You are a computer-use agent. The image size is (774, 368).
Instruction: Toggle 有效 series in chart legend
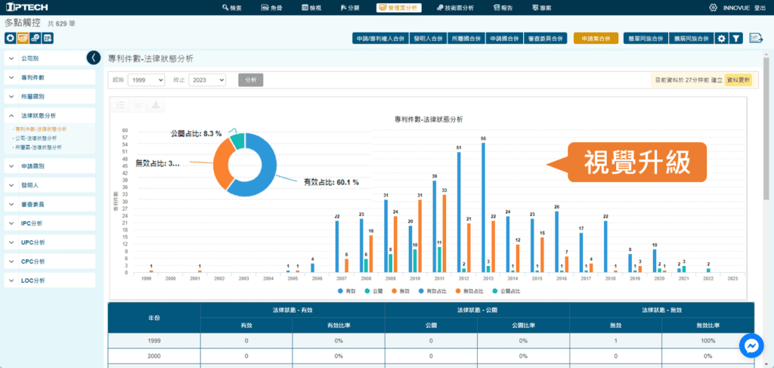point(346,291)
